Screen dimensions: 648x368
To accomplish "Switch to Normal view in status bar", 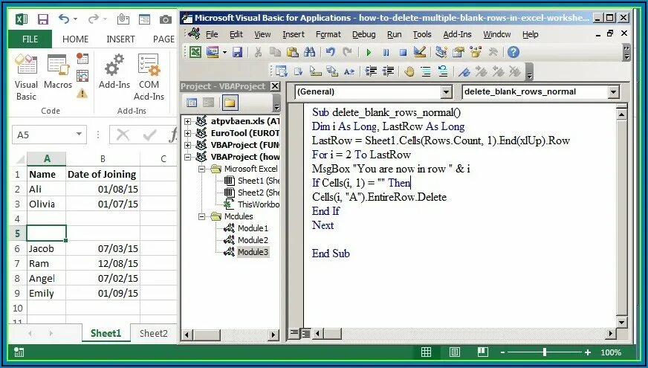I will [x=426, y=352].
